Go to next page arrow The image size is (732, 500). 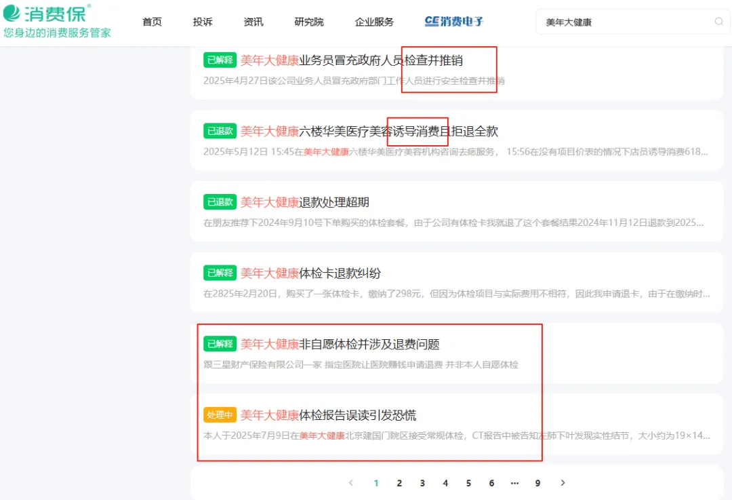tap(563, 483)
